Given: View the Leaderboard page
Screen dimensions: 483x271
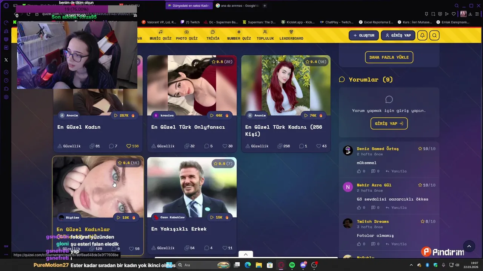Looking at the screenshot, I should [291, 35].
